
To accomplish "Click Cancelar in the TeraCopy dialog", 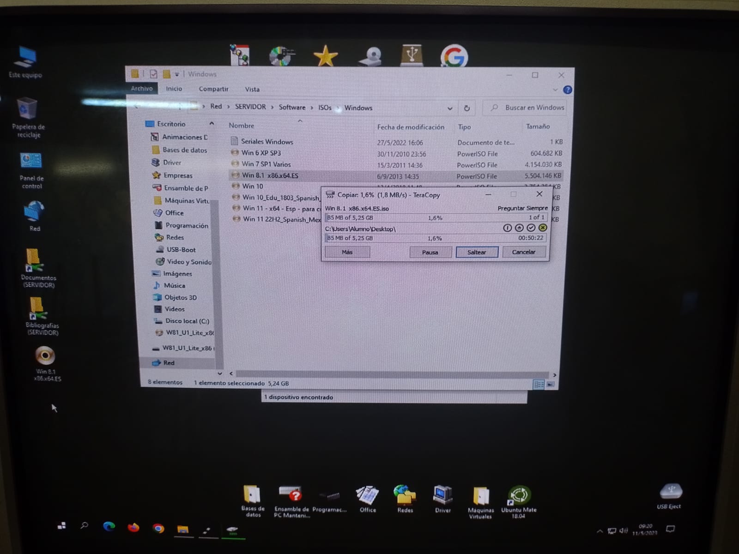I will 524,252.
